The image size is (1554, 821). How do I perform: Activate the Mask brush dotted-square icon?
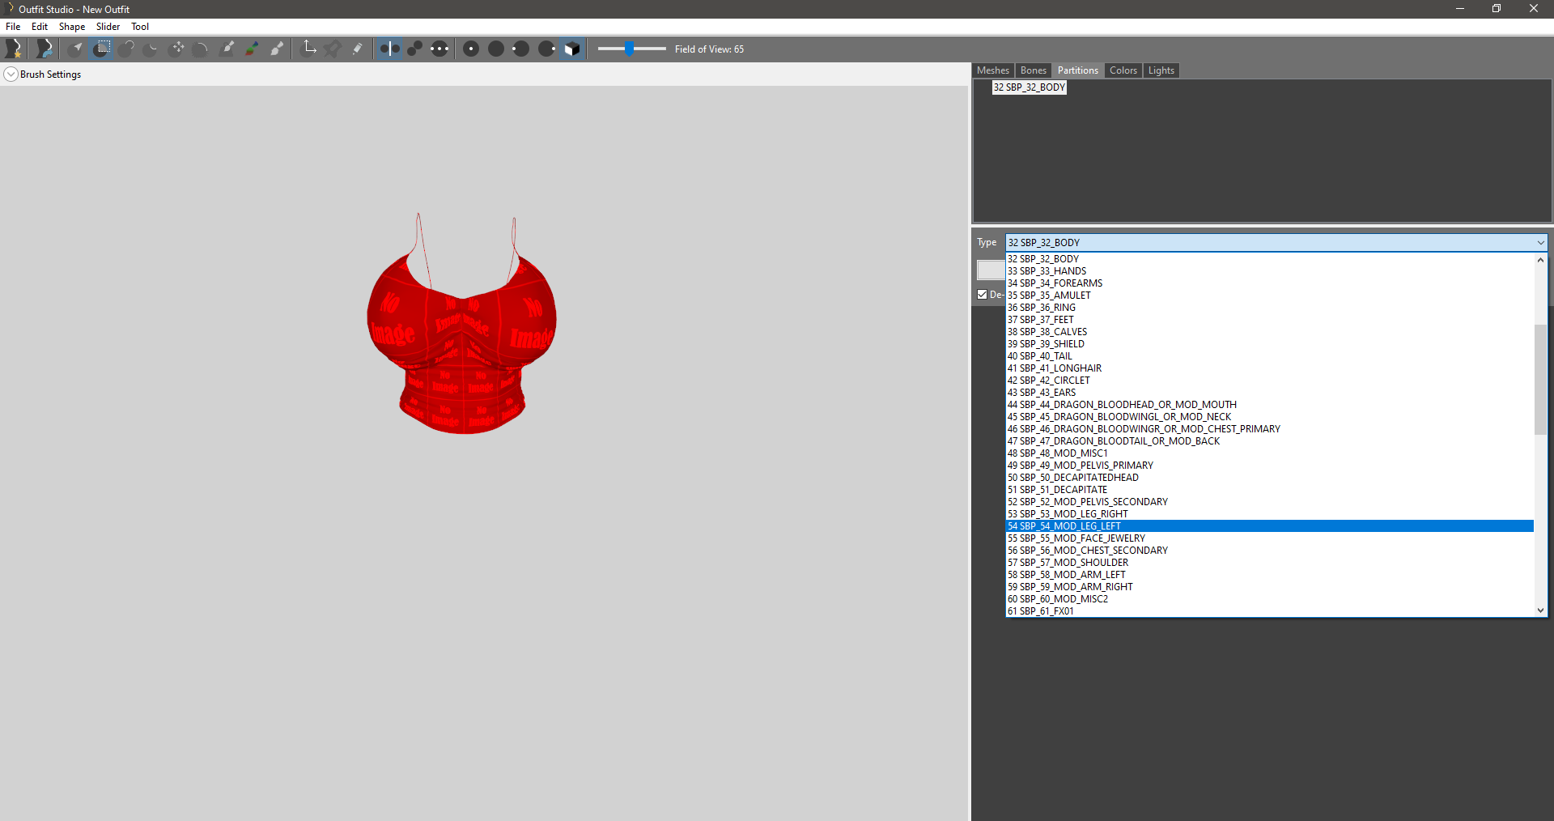pos(101,49)
